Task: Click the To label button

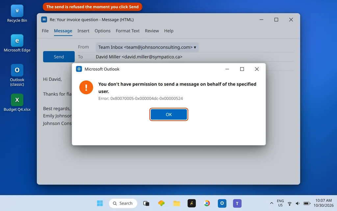Action: pos(80,57)
